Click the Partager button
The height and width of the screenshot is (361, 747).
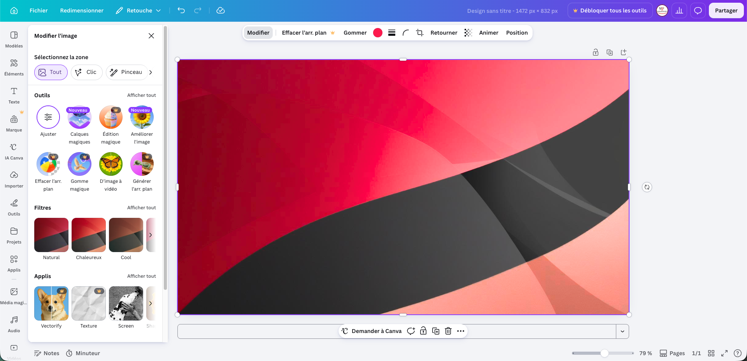tap(726, 11)
